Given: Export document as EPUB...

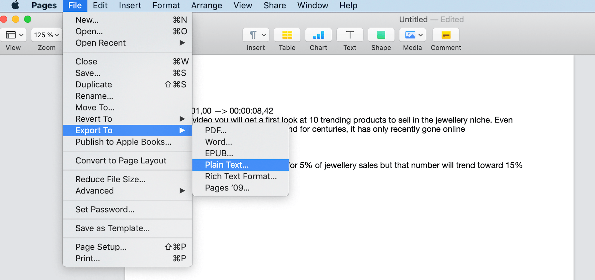Looking at the screenshot, I should 240,153.
